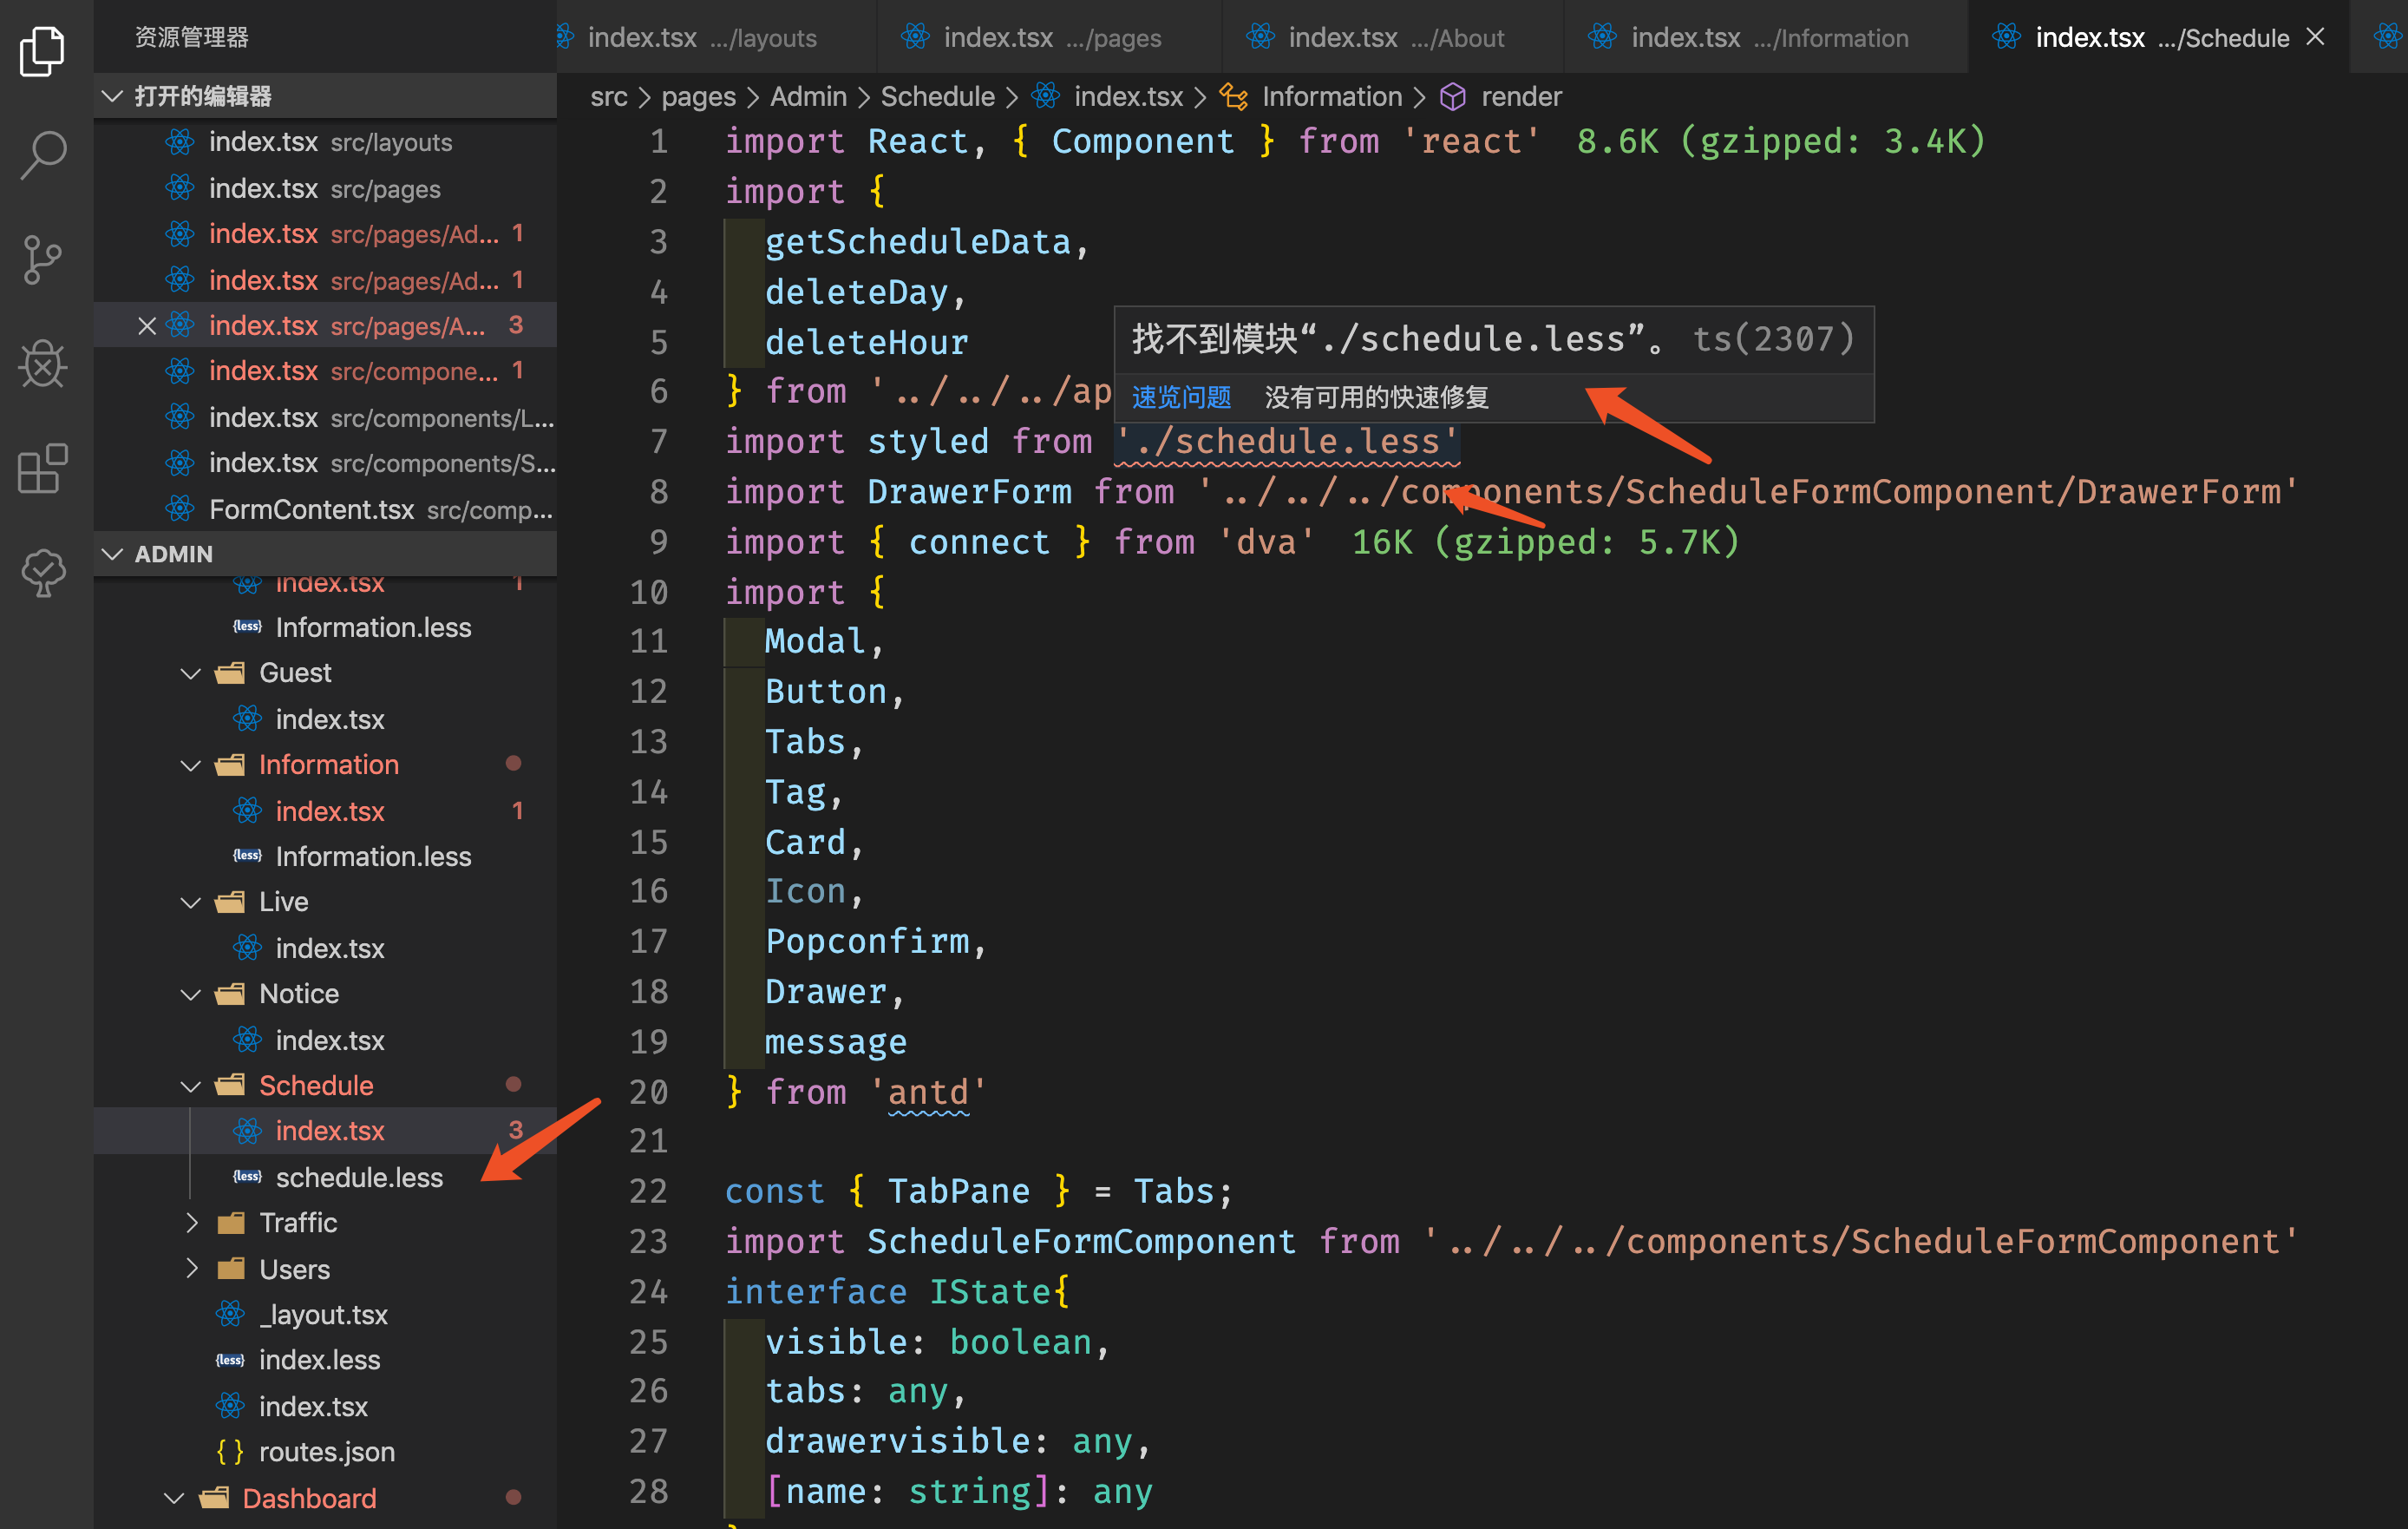Screen dimensions: 2408x1529
Task: Collapse the 打开的编辑器 section
Action: pyautogui.click(x=112, y=96)
